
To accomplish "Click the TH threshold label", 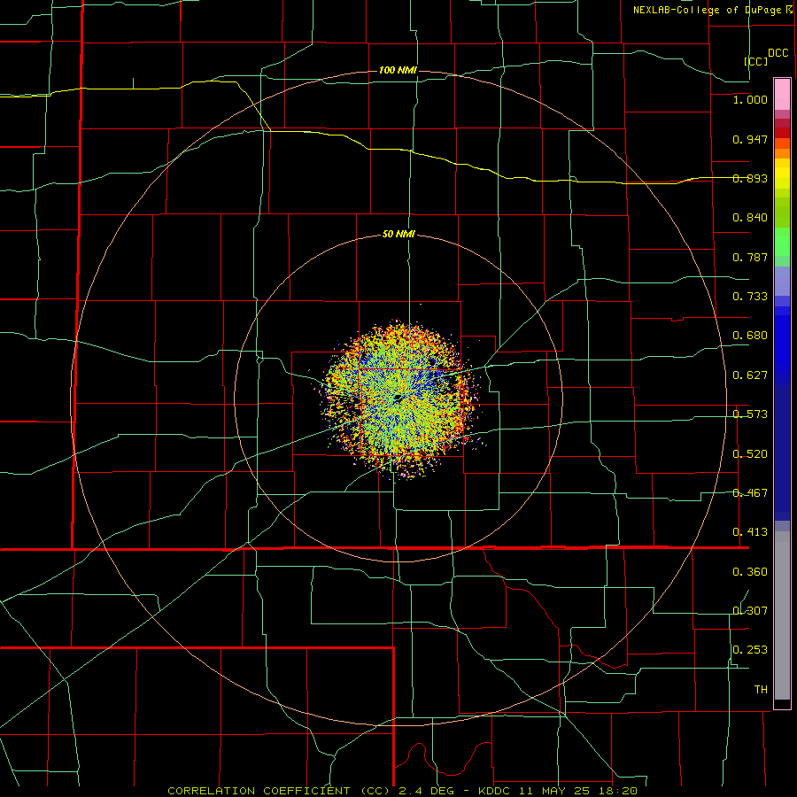I will pyautogui.click(x=761, y=690).
